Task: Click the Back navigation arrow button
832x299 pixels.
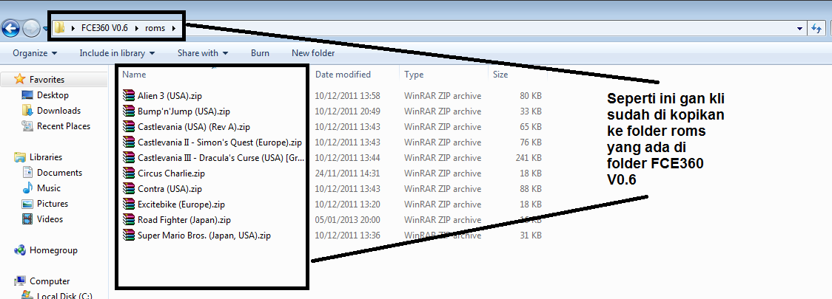Action: [11, 28]
